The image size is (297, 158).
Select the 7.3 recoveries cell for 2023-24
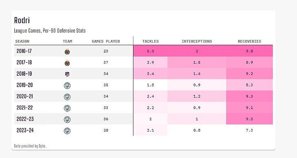tap(249, 130)
